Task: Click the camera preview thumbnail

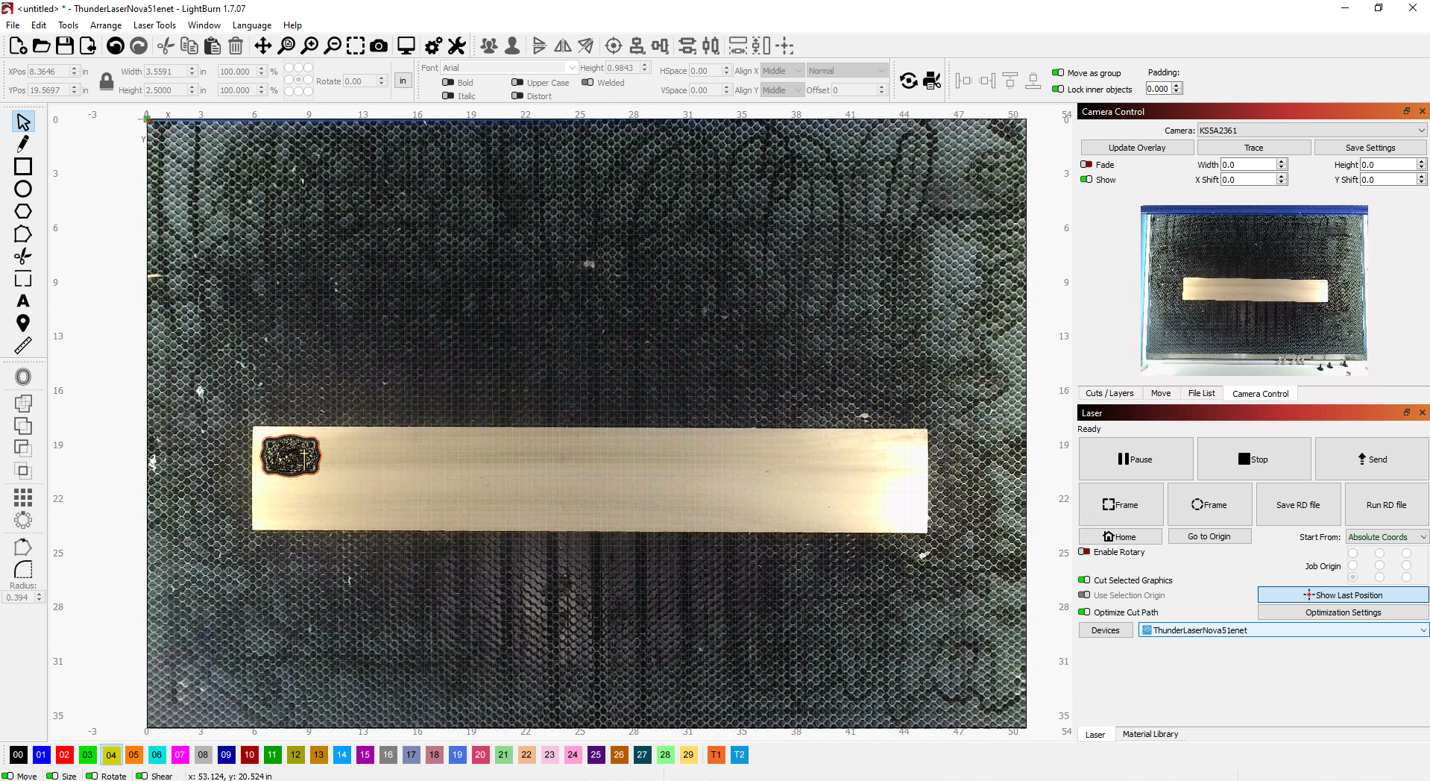Action: [1254, 289]
